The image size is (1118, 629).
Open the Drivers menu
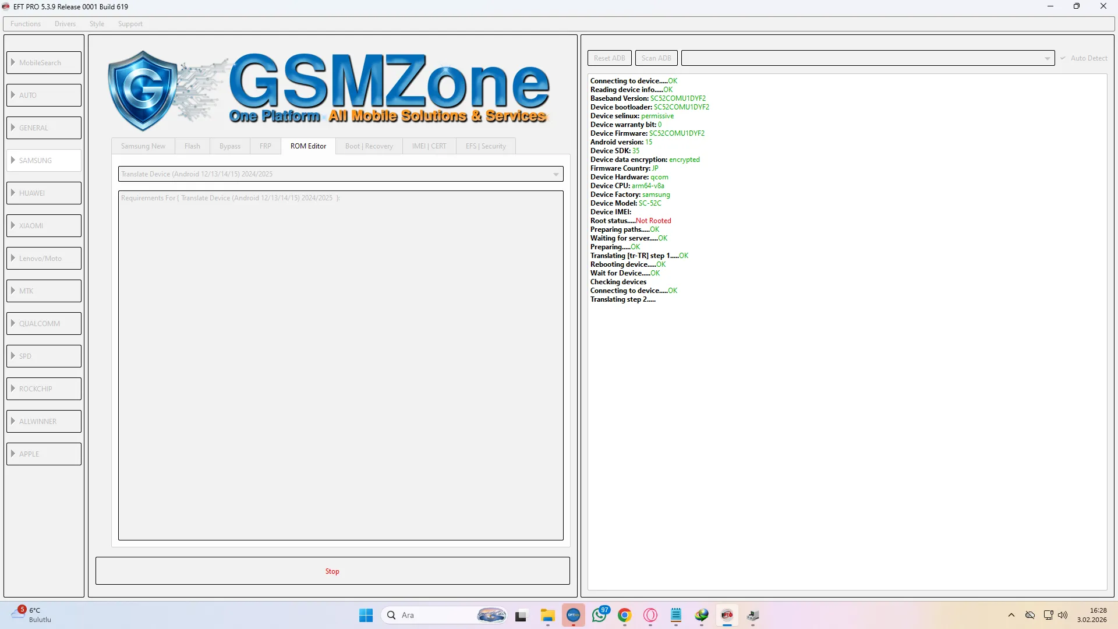65,24
